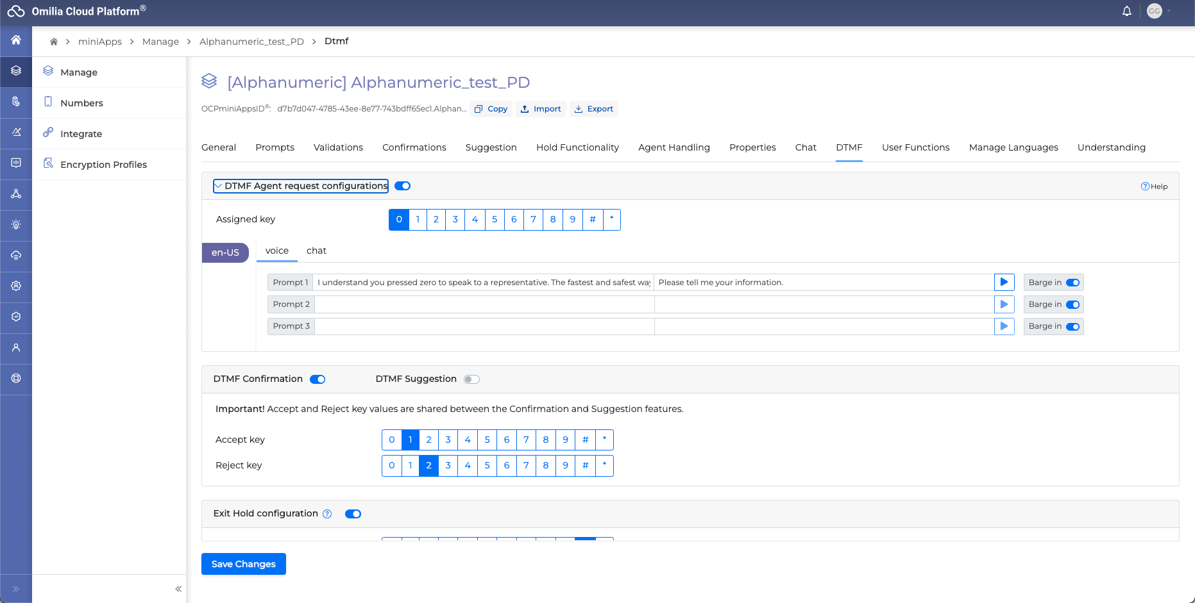Click Save Changes button
The width and height of the screenshot is (1195, 603).
243,564
